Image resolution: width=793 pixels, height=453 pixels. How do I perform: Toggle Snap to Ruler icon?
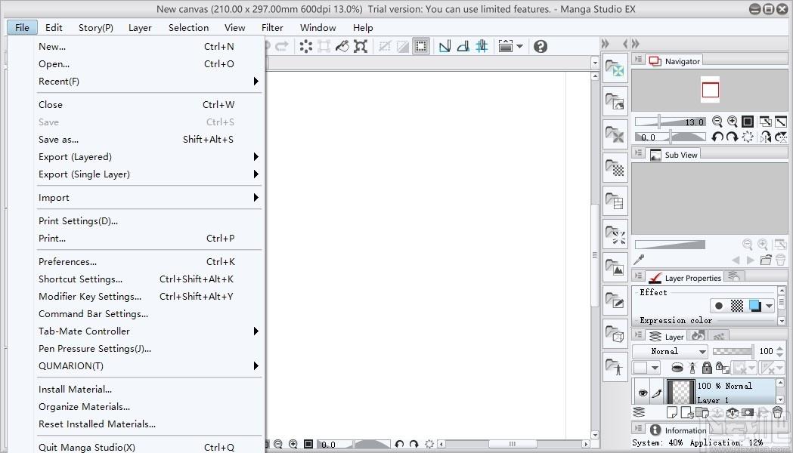coord(445,47)
